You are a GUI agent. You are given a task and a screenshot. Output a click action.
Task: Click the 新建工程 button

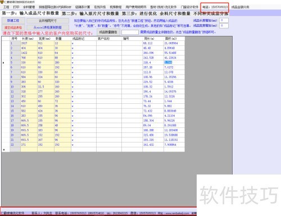[13, 21]
